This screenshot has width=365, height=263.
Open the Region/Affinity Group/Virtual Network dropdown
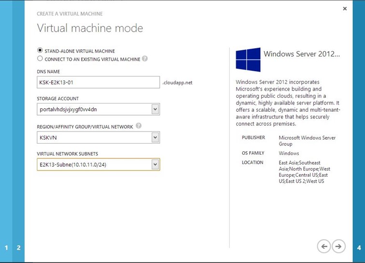click(155, 137)
